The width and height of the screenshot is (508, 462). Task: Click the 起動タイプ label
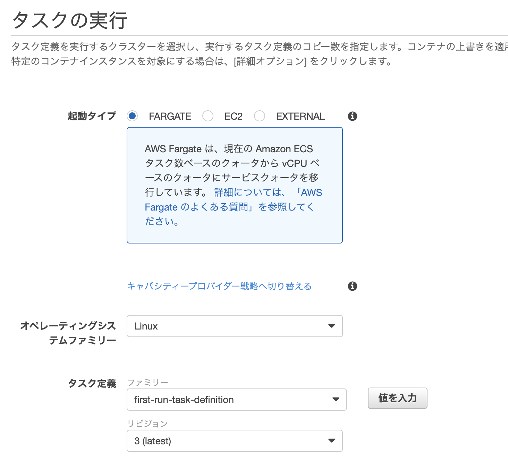92,116
